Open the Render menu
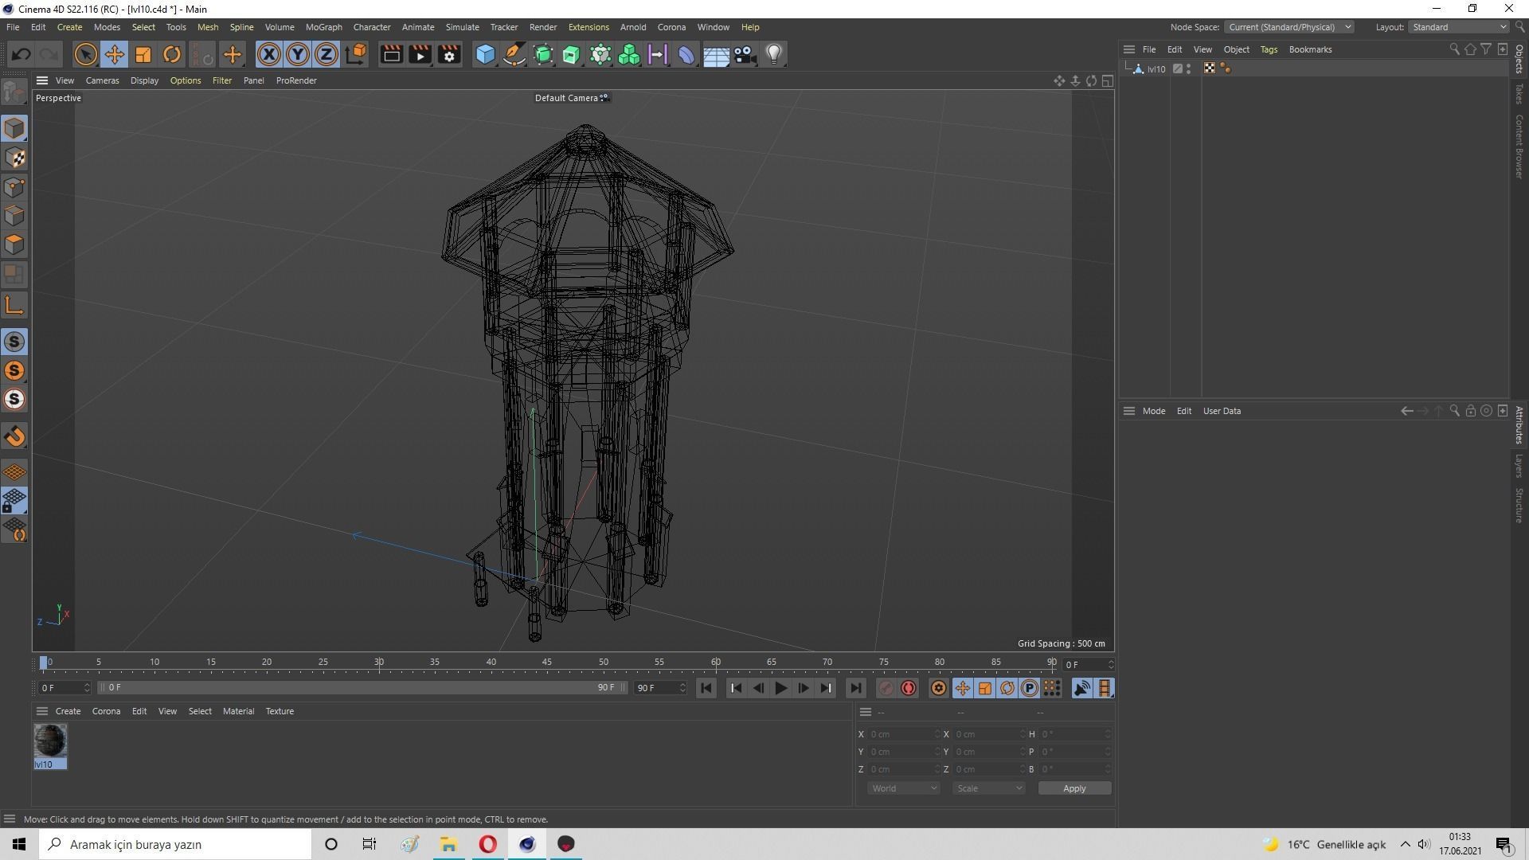1529x860 pixels. (x=543, y=27)
